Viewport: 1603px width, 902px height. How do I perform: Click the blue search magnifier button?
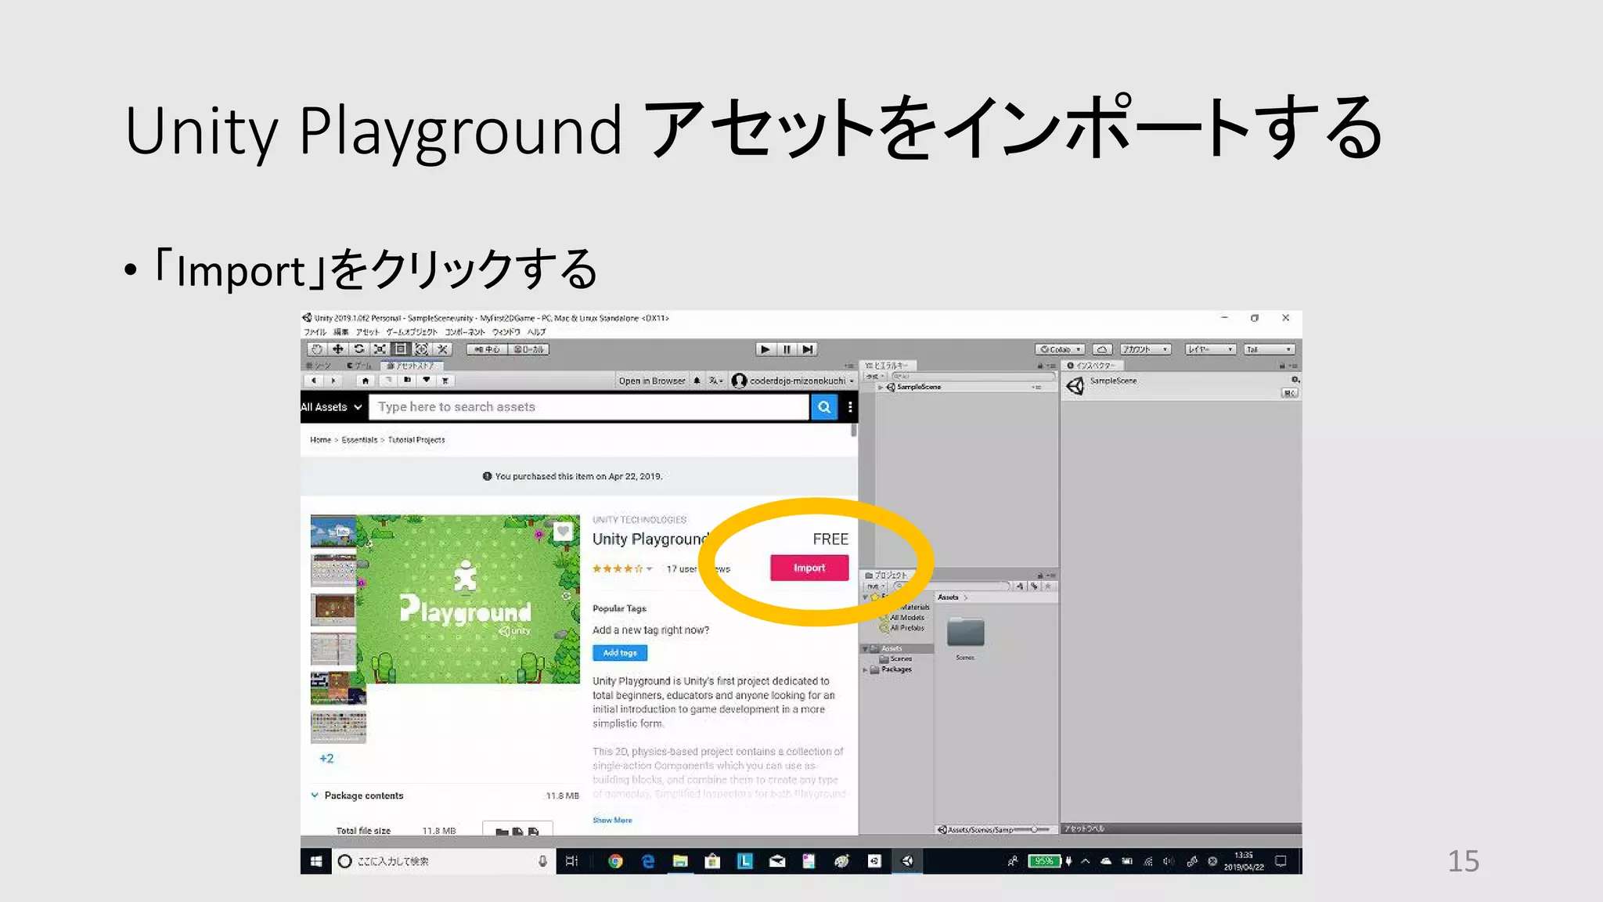(x=824, y=407)
